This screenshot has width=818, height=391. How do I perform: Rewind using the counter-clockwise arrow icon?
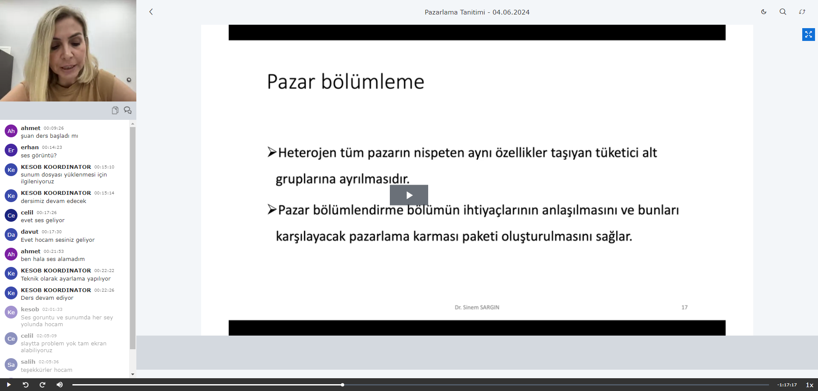point(26,385)
